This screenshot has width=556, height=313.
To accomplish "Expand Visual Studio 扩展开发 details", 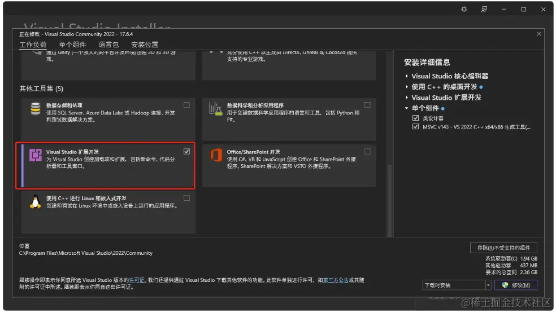I will (x=407, y=98).
